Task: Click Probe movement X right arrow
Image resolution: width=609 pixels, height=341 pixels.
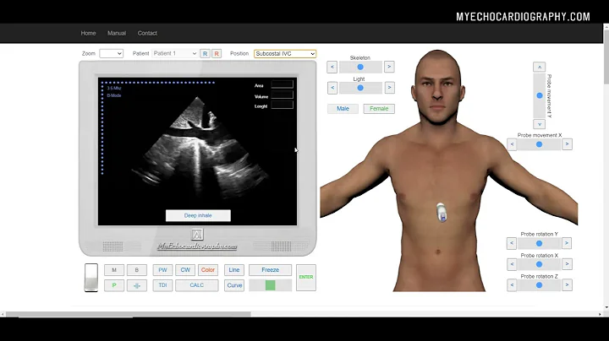Action: (x=567, y=144)
